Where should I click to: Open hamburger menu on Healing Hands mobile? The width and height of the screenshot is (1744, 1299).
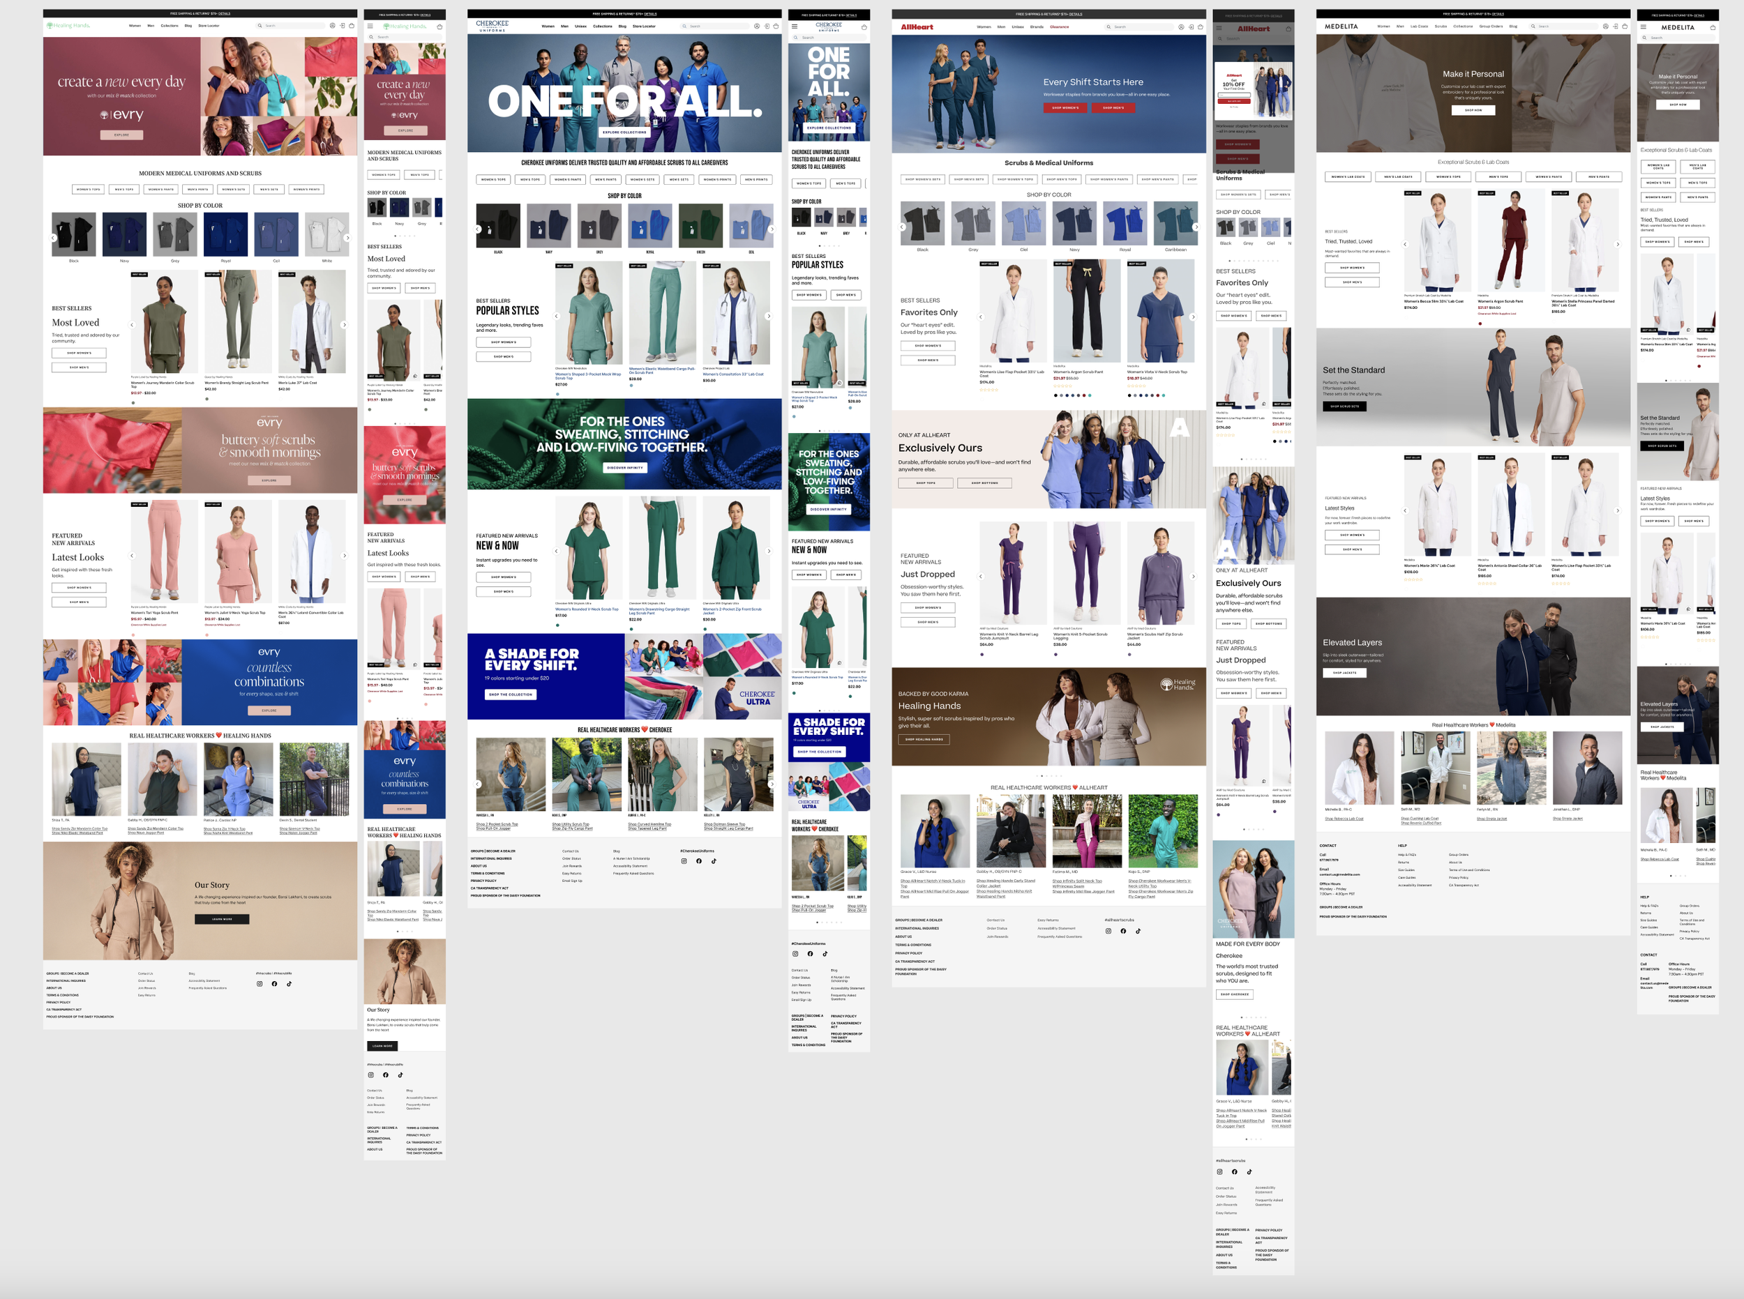coord(370,26)
